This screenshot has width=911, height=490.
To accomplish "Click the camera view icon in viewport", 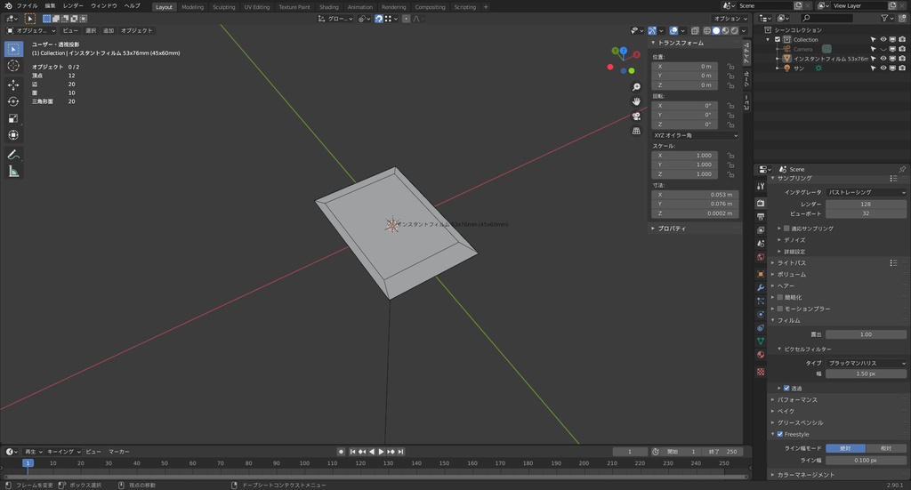I will 636,116.
